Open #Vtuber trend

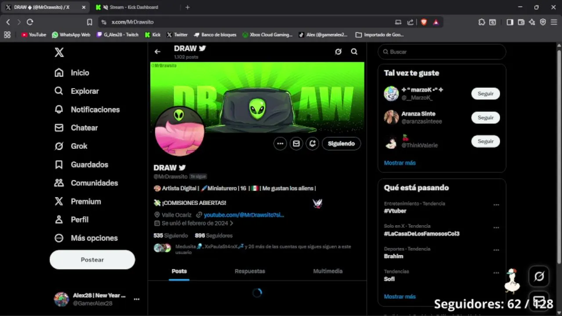tap(395, 211)
